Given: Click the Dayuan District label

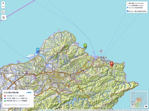Looking at the screenshot, I should pyautogui.click(x=9, y=72).
